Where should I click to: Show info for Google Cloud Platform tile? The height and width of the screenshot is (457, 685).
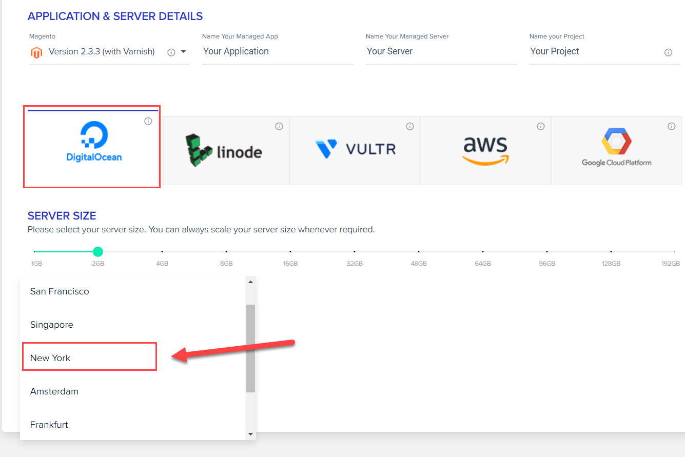tap(672, 126)
